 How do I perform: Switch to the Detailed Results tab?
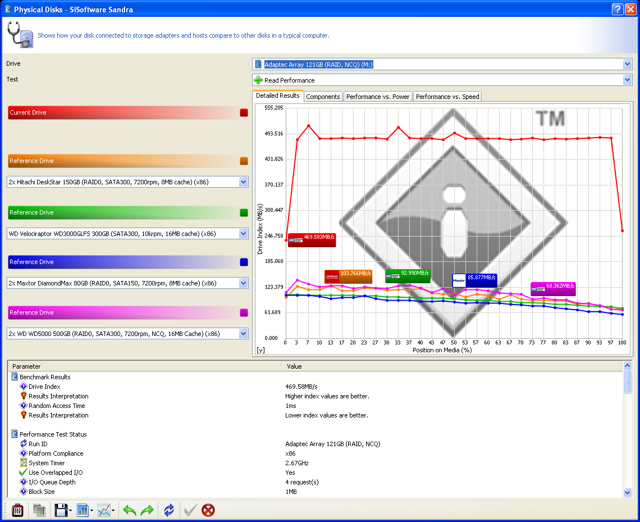pos(277,96)
